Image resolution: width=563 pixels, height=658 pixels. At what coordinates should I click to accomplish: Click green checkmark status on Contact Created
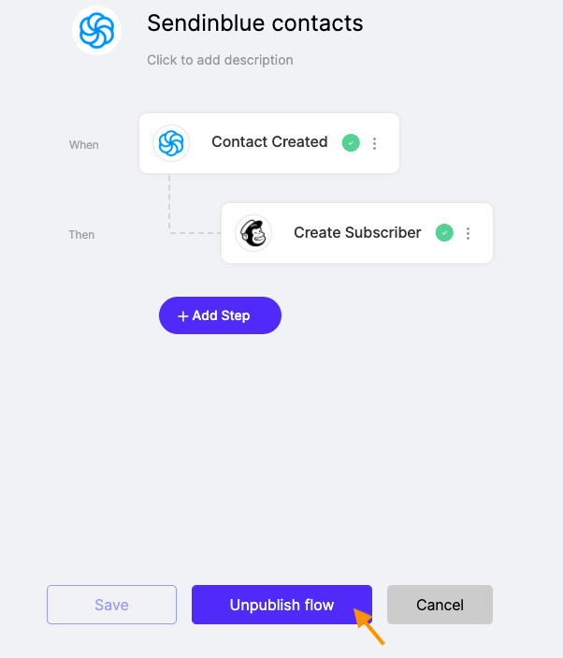(x=351, y=142)
